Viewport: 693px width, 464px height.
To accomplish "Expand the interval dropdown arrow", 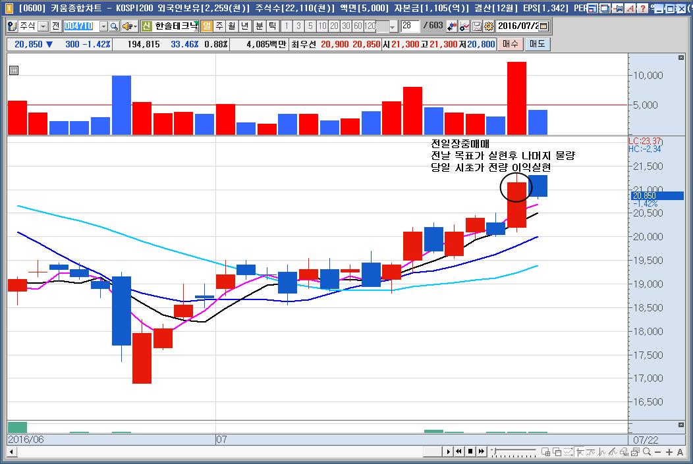I will pos(393,27).
